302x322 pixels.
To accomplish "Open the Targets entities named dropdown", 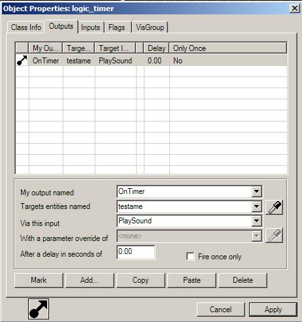I will coord(257,206).
